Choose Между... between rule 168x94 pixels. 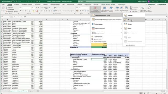click(x=134, y=24)
